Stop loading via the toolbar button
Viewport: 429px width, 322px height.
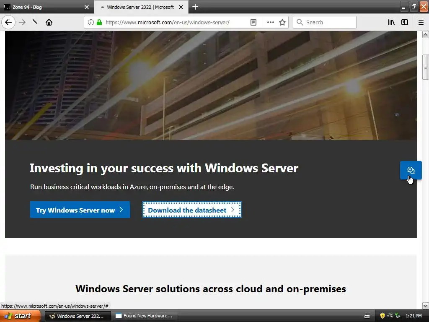click(x=35, y=22)
